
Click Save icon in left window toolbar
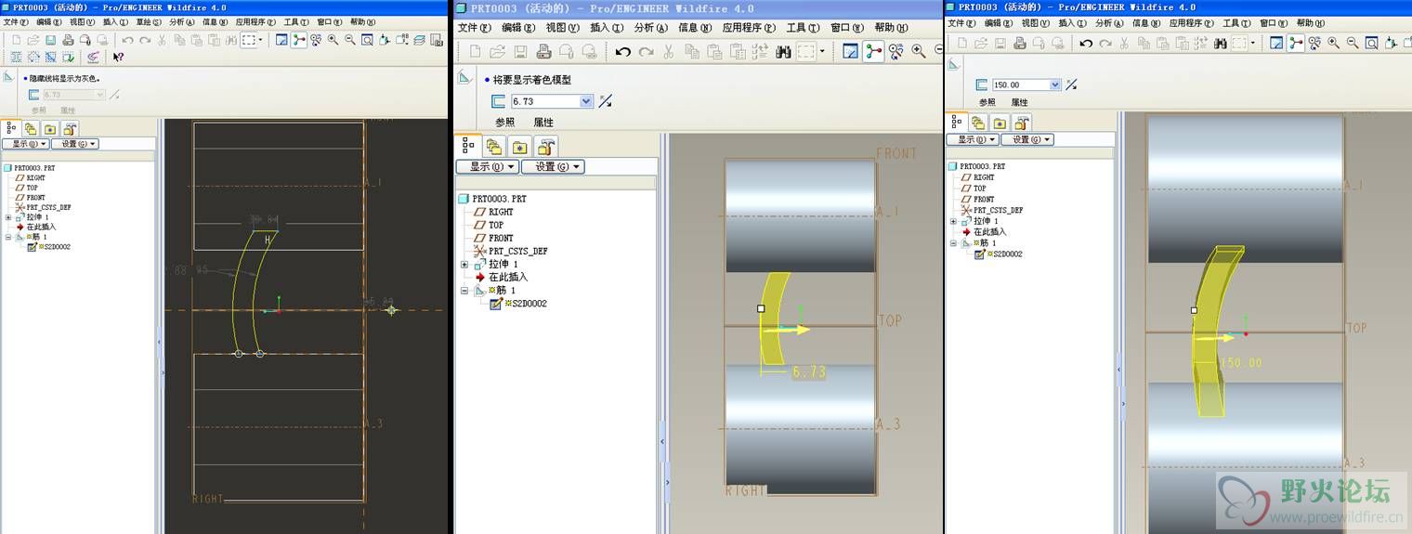click(x=50, y=40)
